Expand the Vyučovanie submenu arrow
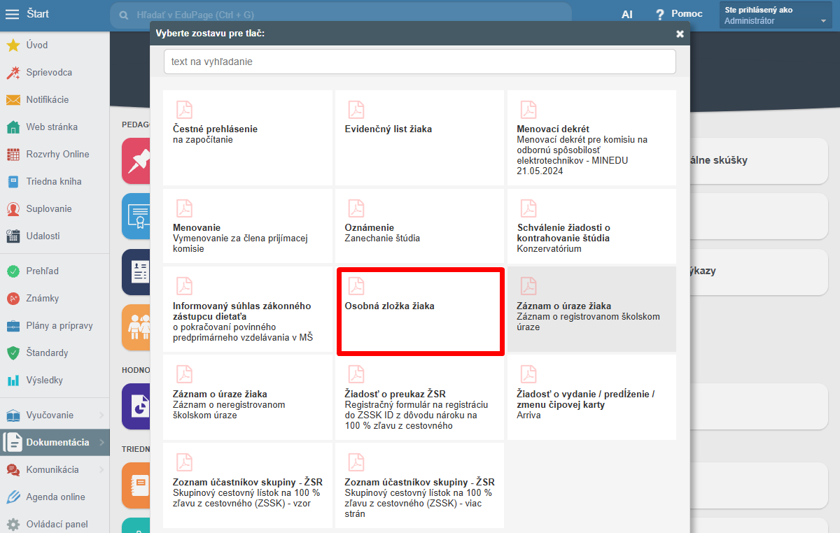This screenshot has width=840, height=533. (x=101, y=415)
